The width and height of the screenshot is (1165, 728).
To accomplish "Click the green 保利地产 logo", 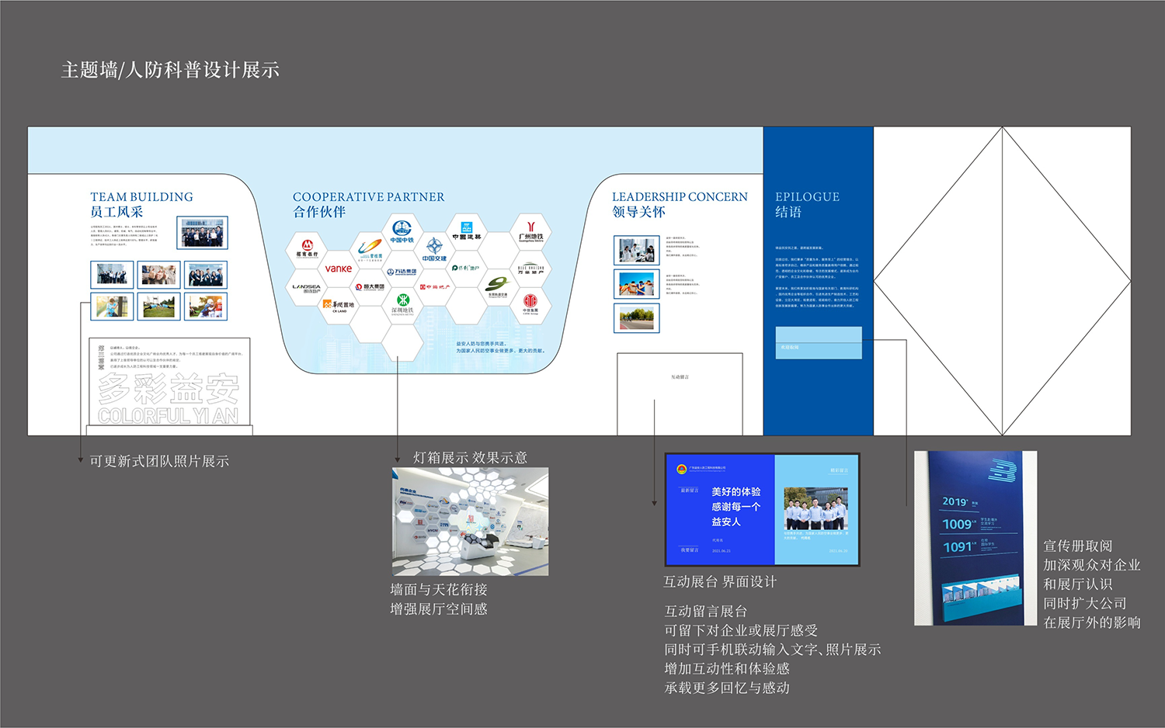I will pos(466,268).
